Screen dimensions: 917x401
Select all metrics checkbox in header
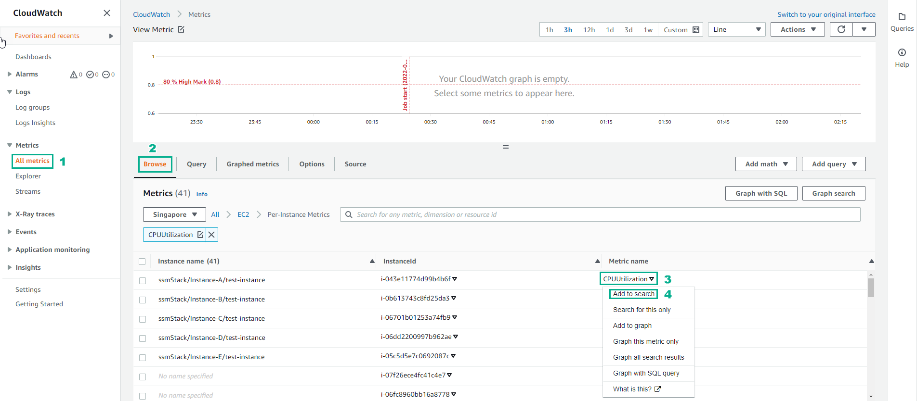142,262
